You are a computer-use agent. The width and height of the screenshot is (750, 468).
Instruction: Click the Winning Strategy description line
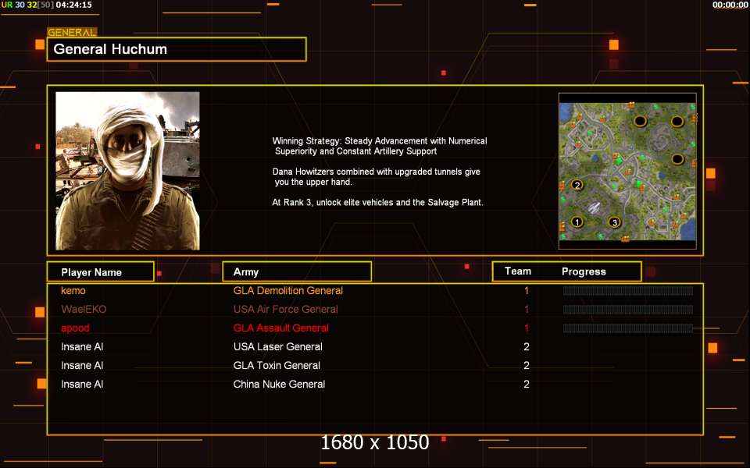[x=380, y=146]
